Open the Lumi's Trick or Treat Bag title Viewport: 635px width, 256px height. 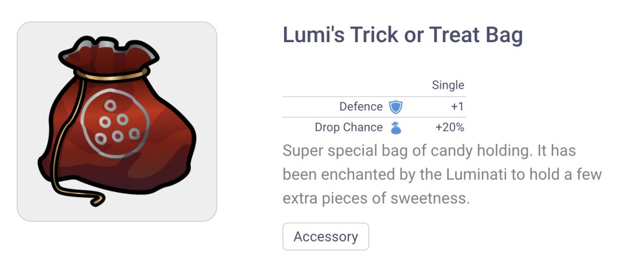click(x=402, y=35)
